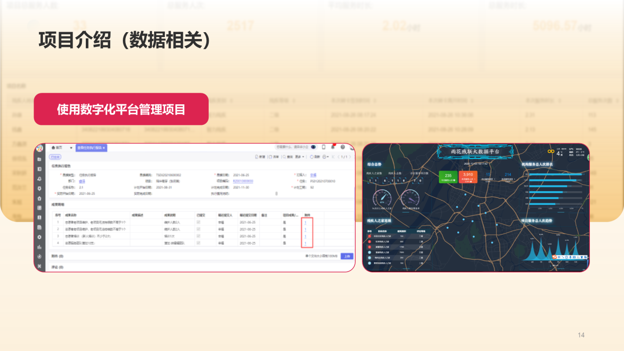624x351 pixels.
Task: Toggle 已提交 checkbox in table row 3
Action: click(198, 236)
